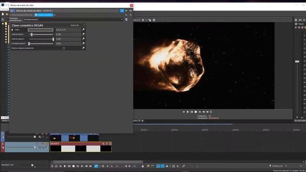Stop the video preview playback
Image resolution: width=306 pixels, height=172 pixels.
196,112
